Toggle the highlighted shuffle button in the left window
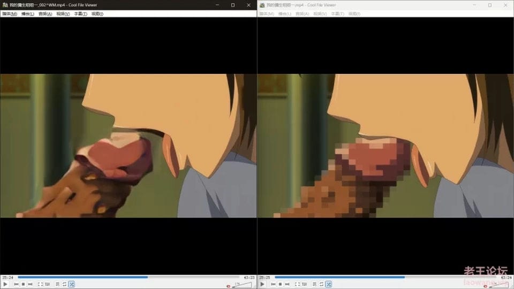This screenshot has width=514, height=289. click(71, 284)
